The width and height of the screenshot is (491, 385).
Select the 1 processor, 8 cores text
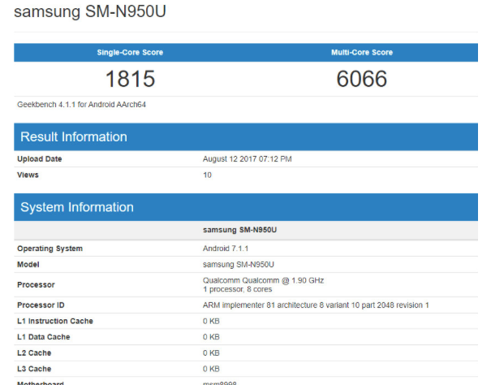click(237, 289)
